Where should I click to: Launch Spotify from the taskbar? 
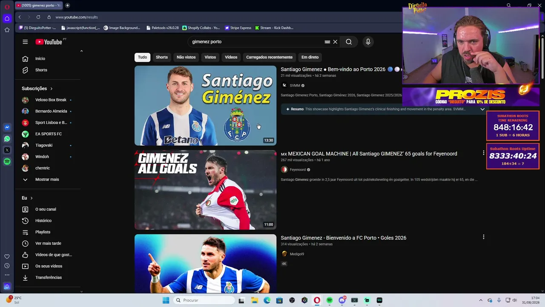click(x=330, y=300)
